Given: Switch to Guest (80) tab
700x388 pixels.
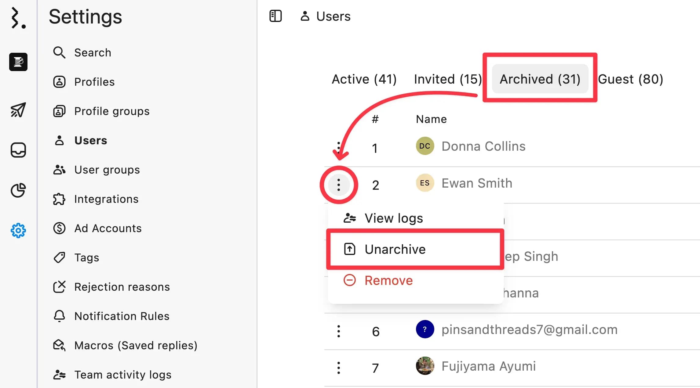Looking at the screenshot, I should 630,79.
